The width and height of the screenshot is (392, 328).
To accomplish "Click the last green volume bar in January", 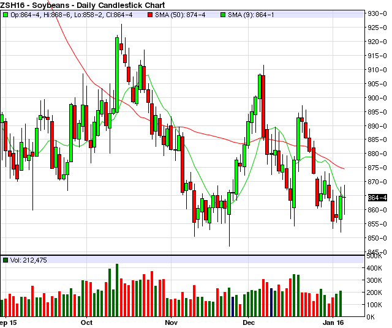I will [341, 304].
